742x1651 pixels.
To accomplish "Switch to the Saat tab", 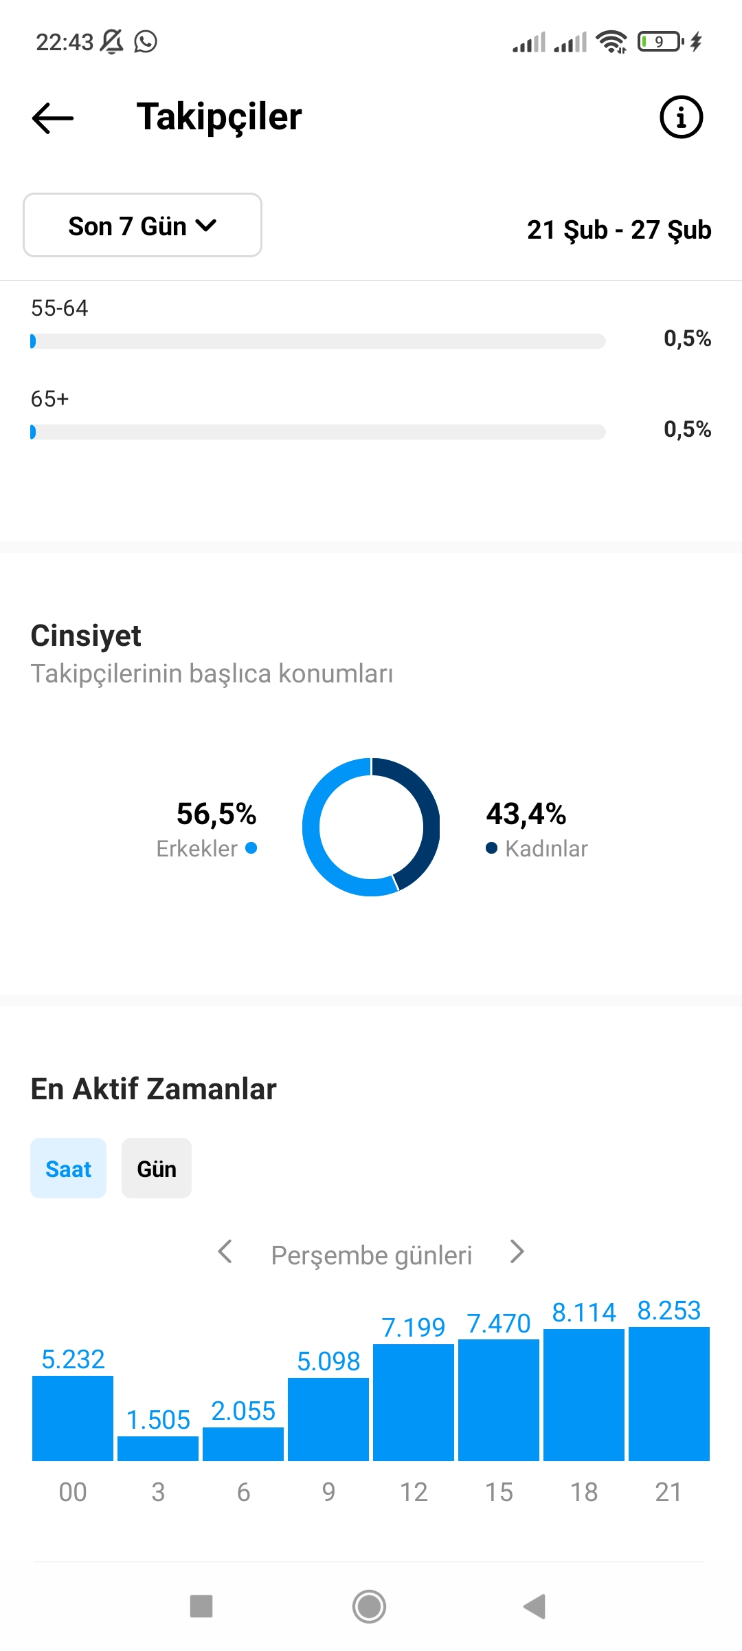I will (x=68, y=1168).
